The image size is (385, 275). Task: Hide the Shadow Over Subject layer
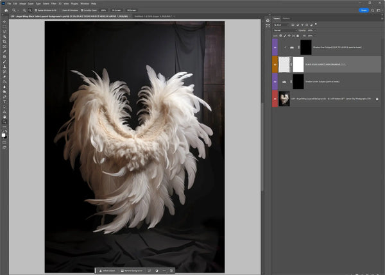click(275, 47)
